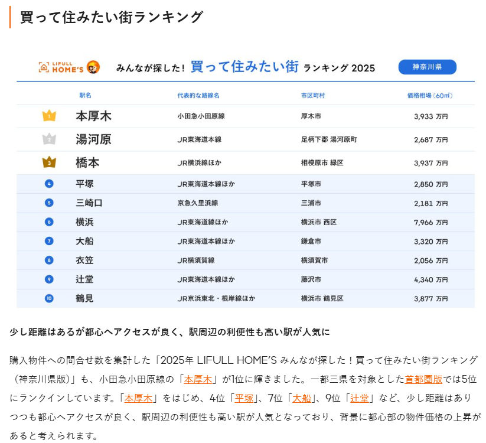Click the 小田急小田原線 line cell

201,116
